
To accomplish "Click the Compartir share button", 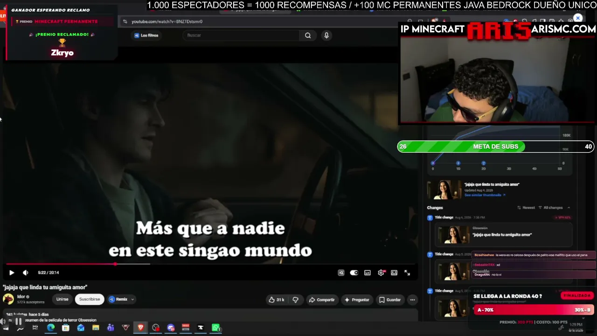I will pos(322,300).
